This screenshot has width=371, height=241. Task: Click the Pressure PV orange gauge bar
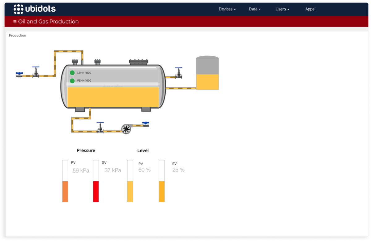pyautogui.click(x=65, y=191)
